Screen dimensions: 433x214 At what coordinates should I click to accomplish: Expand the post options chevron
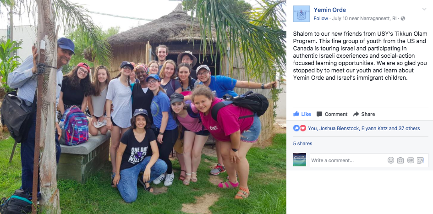[x=424, y=9]
